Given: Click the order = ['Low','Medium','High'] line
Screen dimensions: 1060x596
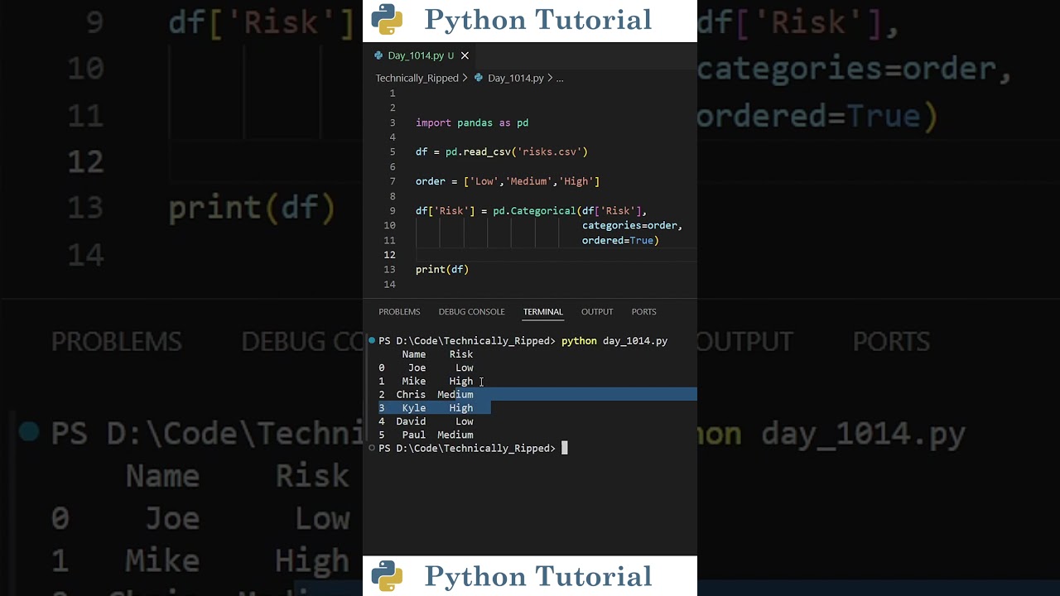Looking at the screenshot, I should pos(508,181).
